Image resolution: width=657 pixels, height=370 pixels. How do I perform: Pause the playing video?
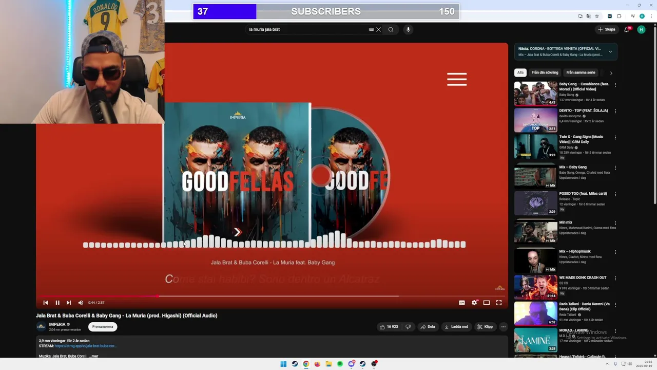pos(57,303)
